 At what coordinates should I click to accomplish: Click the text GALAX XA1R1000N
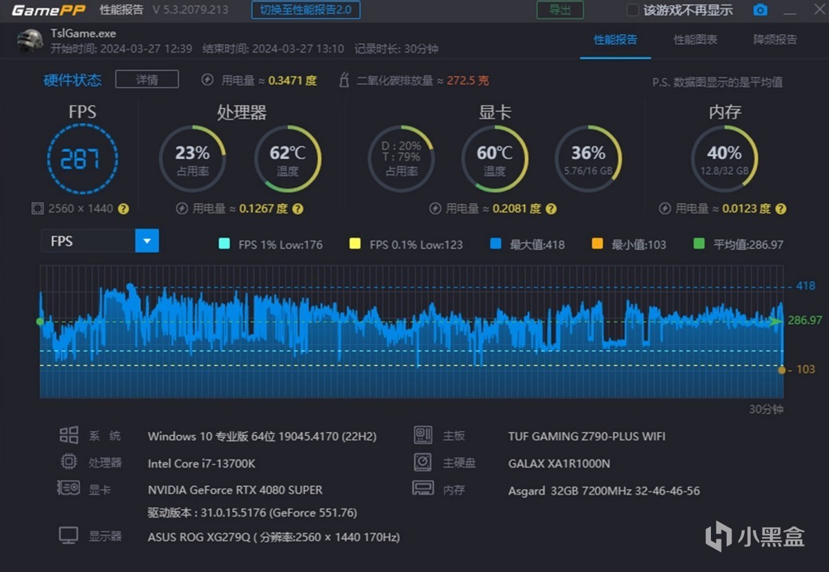559,463
